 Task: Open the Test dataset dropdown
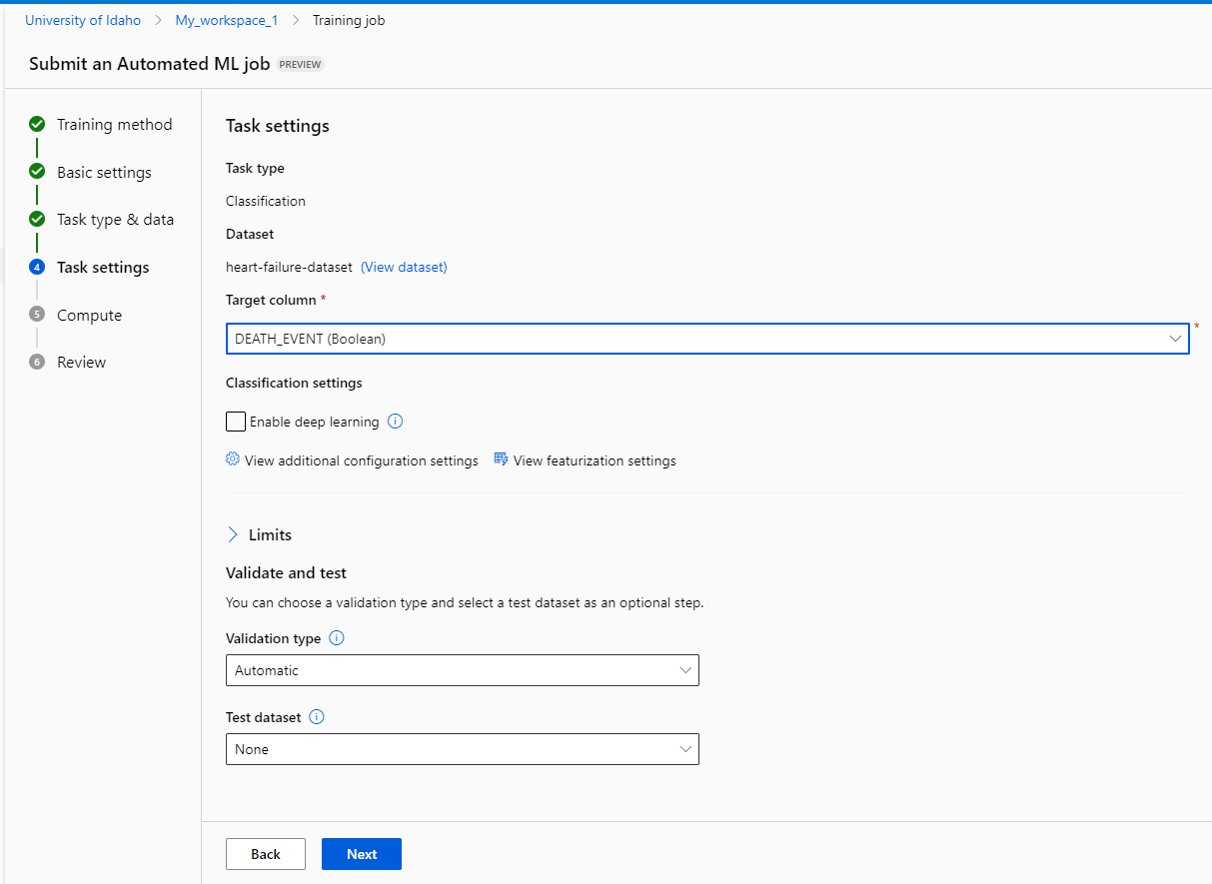tap(463, 749)
